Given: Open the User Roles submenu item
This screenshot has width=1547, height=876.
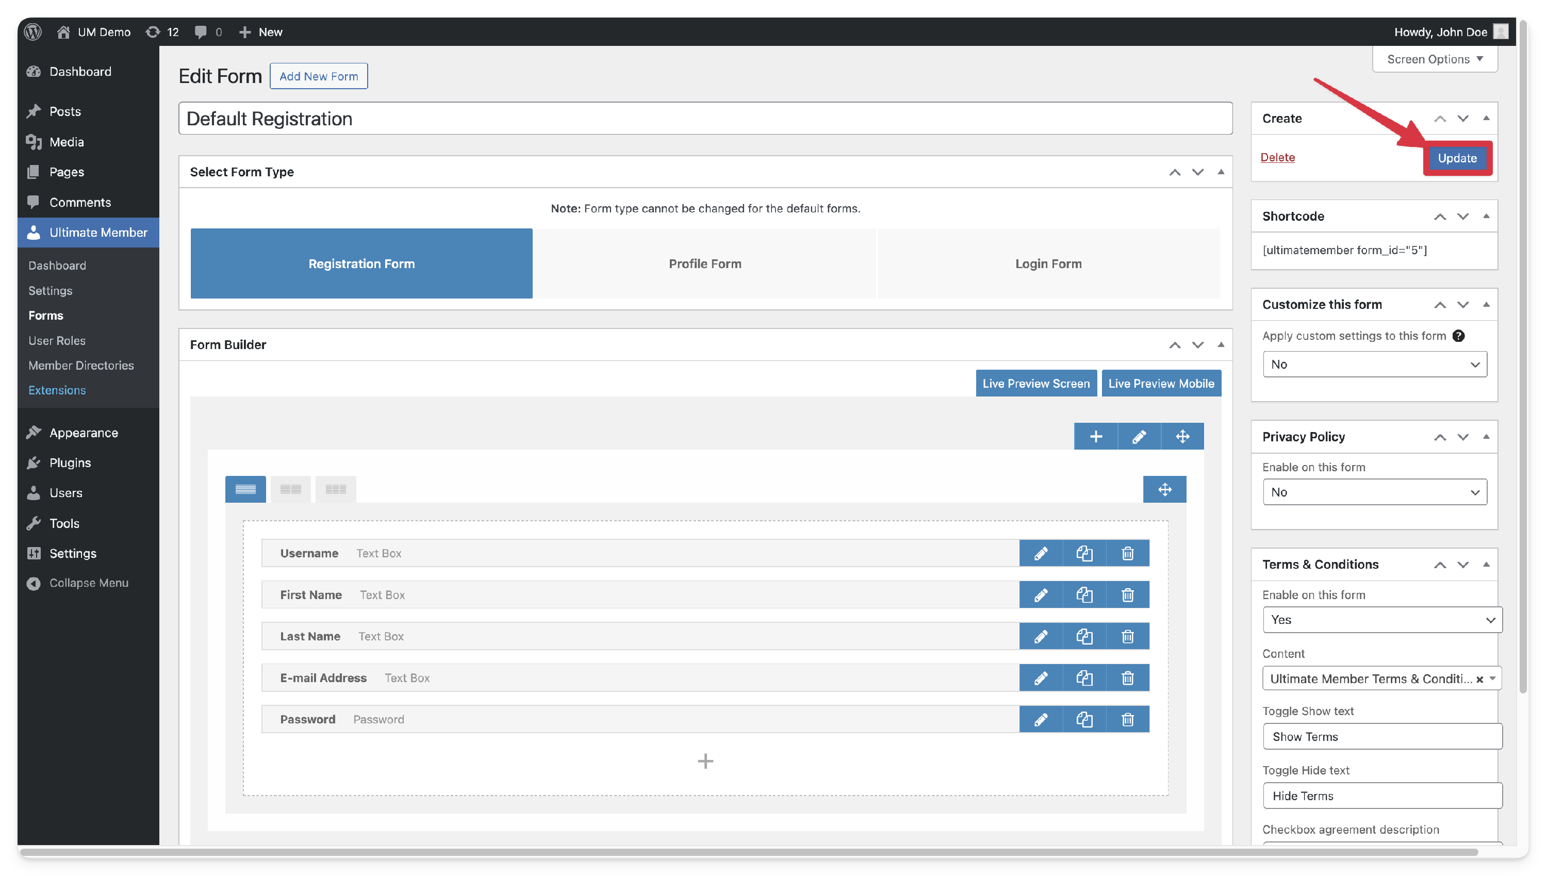Looking at the screenshot, I should [x=57, y=340].
